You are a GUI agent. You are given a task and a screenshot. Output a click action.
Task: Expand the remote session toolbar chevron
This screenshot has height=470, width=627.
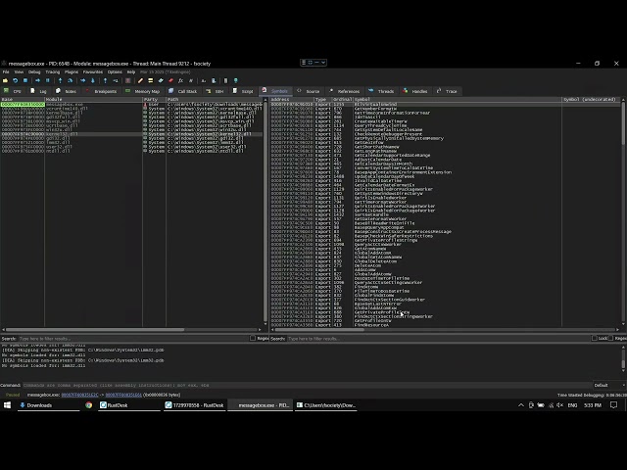tap(323, 63)
